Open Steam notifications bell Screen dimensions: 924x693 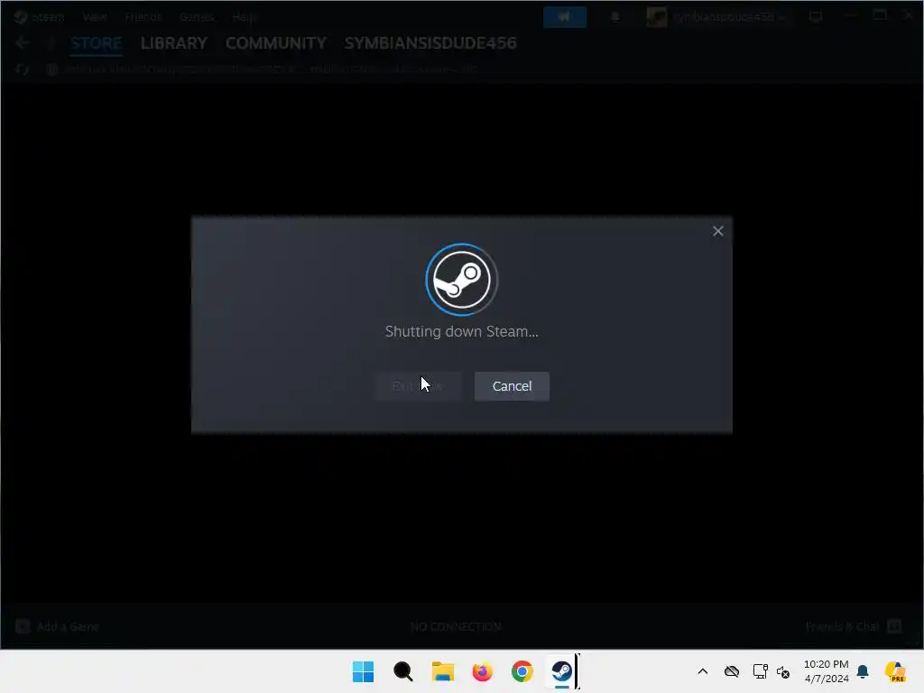(x=614, y=17)
